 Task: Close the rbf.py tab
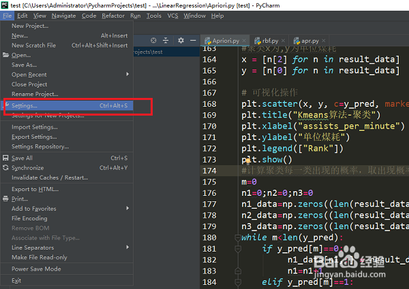(283, 41)
